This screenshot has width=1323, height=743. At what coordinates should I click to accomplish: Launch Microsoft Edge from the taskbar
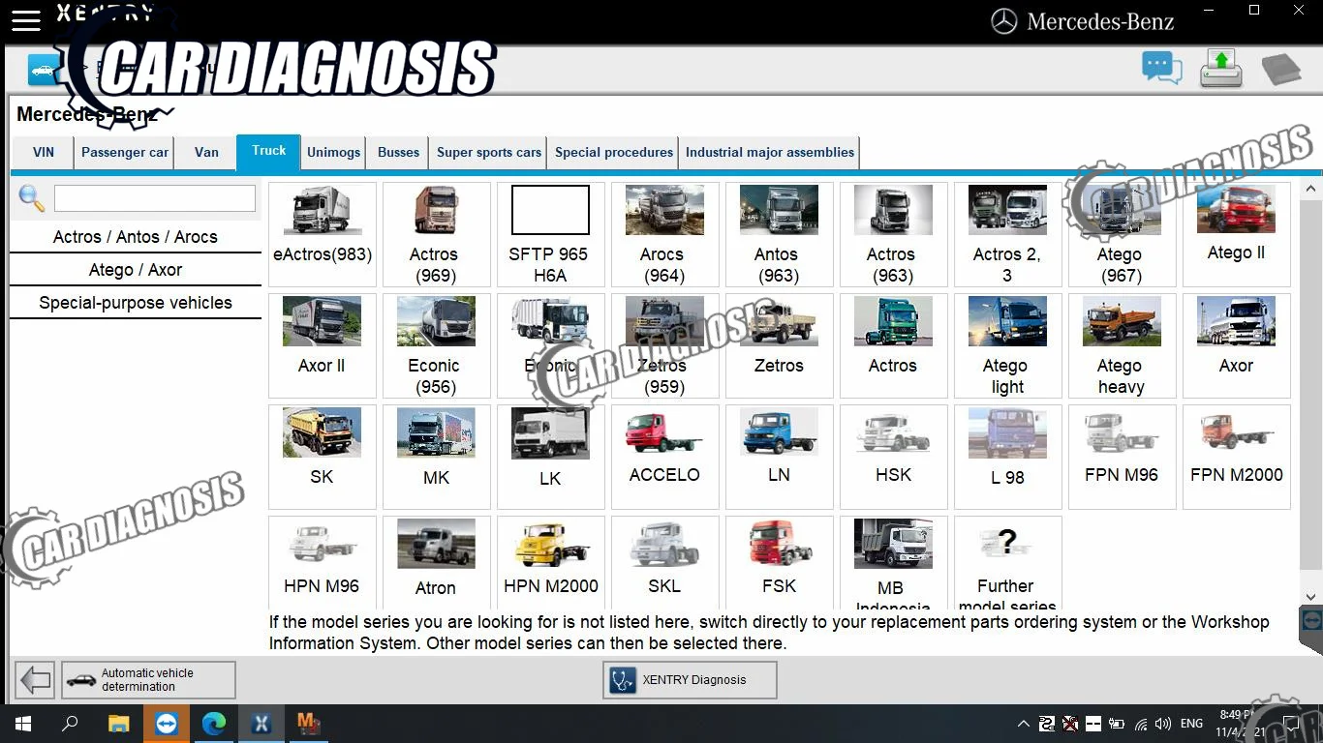[x=214, y=724]
